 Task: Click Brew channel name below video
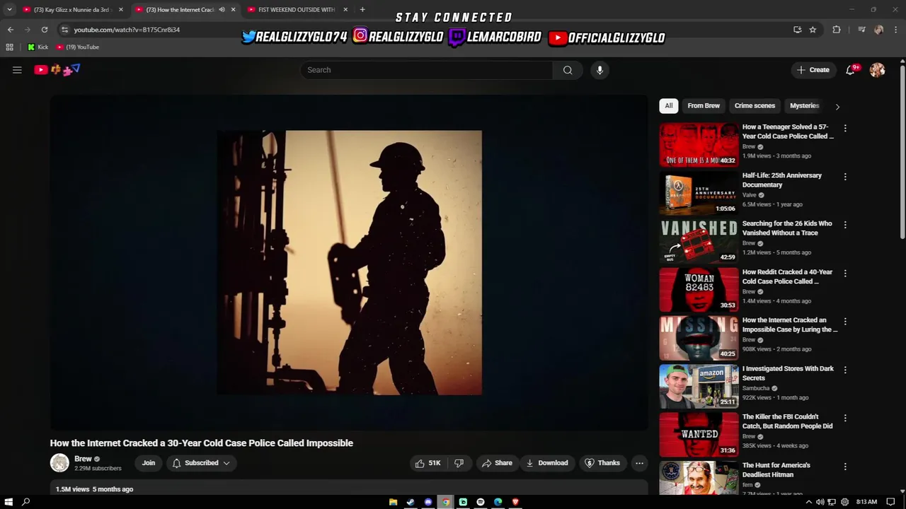[x=83, y=459]
